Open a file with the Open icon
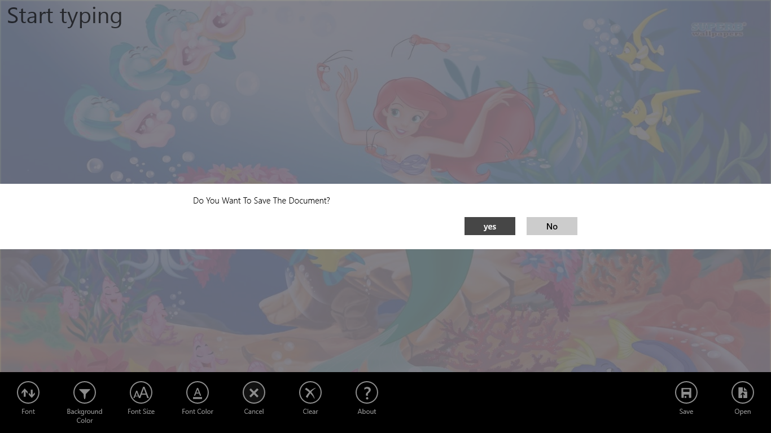This screenshot has width=771, height=433. (743, 393)
